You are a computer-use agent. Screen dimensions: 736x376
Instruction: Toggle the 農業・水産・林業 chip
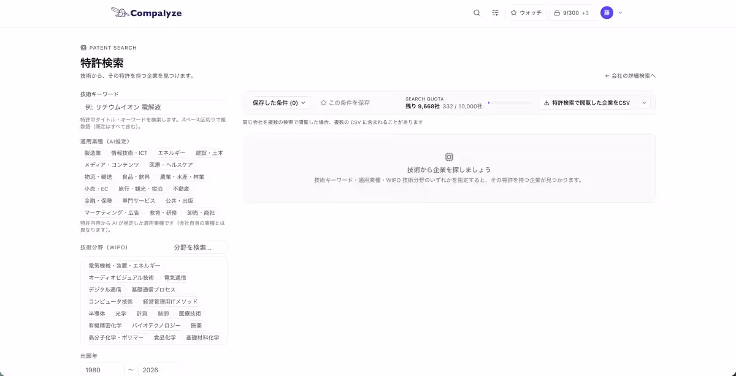182,177
